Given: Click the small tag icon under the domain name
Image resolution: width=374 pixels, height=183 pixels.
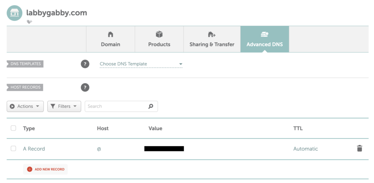Looking at the screenshot, I should [x=29, y=22].
